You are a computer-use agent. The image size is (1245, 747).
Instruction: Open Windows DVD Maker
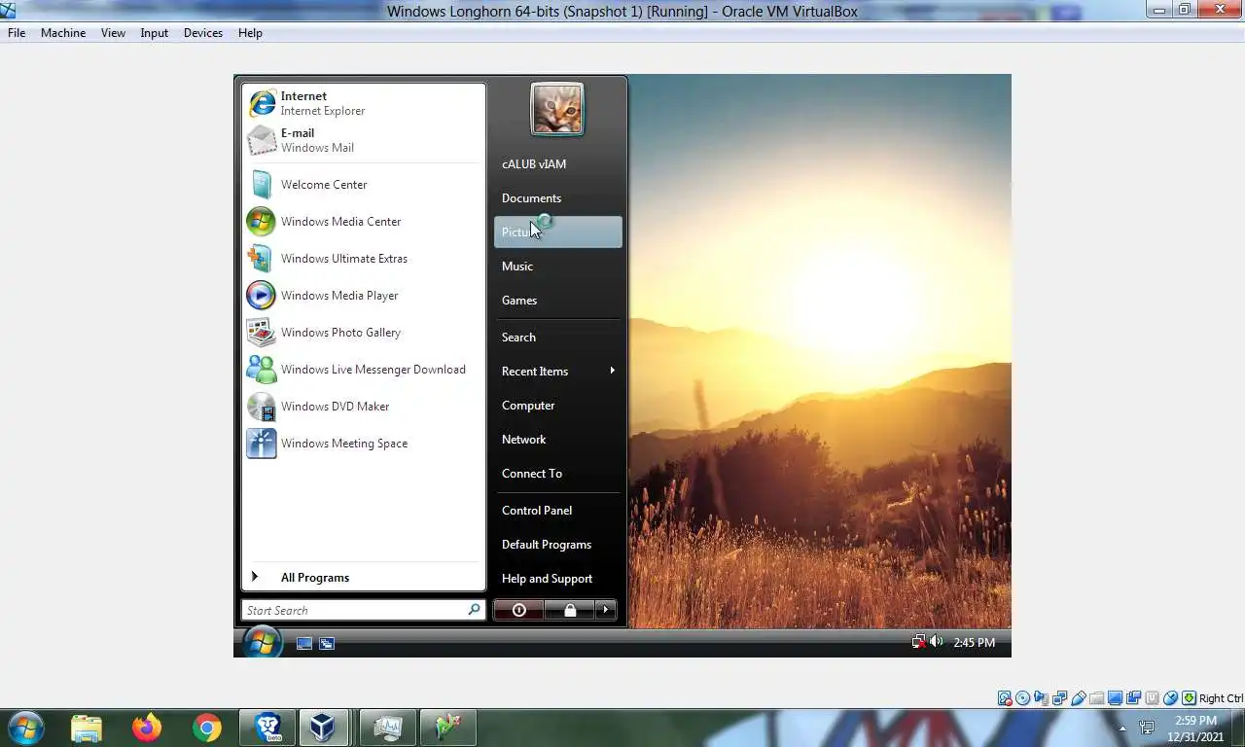click(x=363, y=407)
